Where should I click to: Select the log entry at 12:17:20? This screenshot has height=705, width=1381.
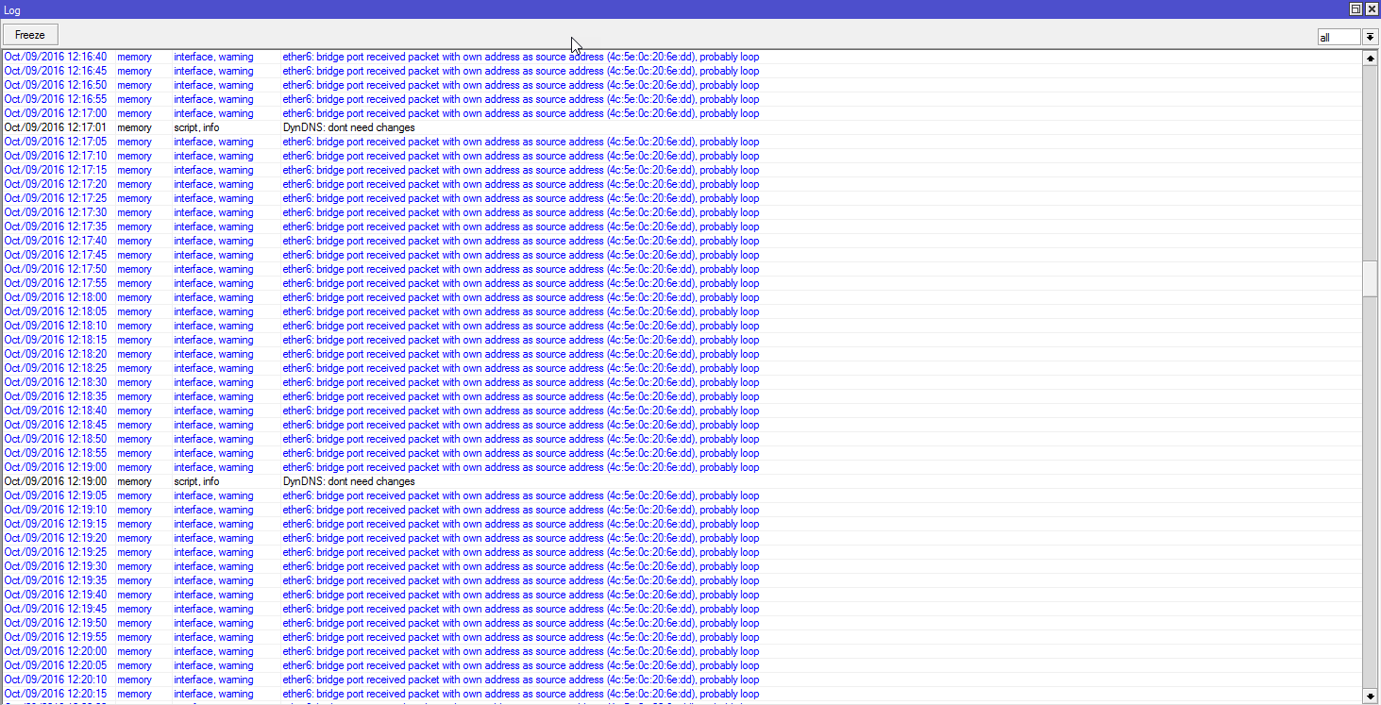682,184
